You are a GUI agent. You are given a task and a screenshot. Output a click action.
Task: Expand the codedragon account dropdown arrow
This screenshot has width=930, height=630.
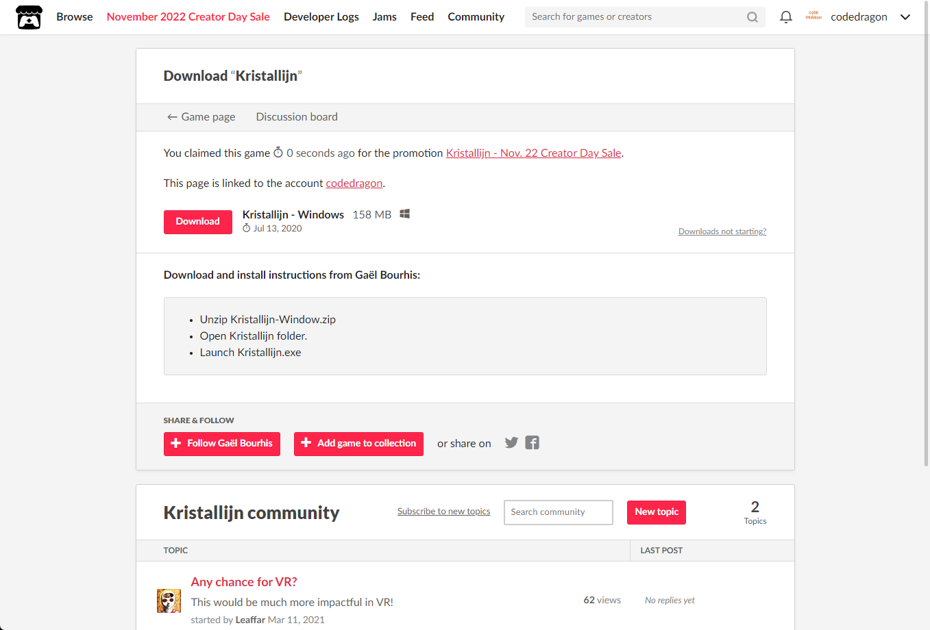(x=905, y=17)
